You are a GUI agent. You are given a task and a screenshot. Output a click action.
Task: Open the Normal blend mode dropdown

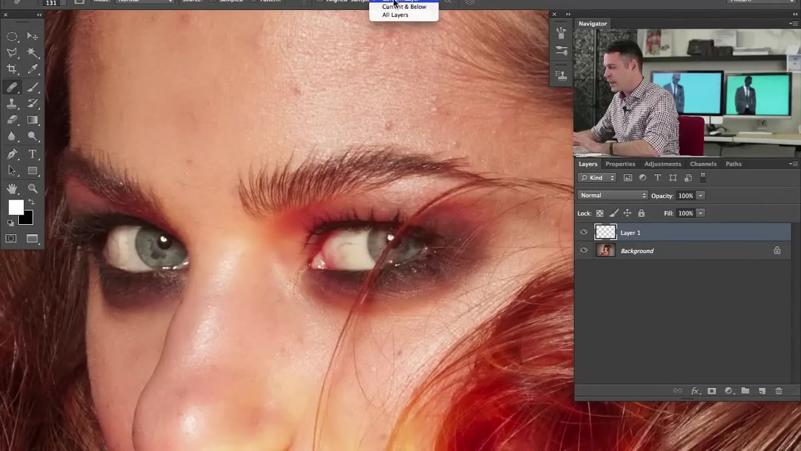(612, 195)
